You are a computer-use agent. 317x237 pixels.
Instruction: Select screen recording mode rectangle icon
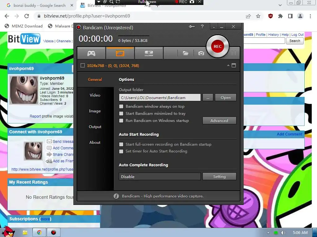point(120,53)
